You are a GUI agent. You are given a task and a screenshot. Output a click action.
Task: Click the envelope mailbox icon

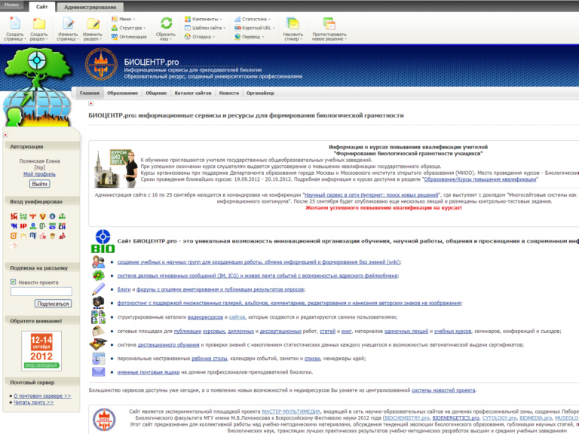coord(98,371)
